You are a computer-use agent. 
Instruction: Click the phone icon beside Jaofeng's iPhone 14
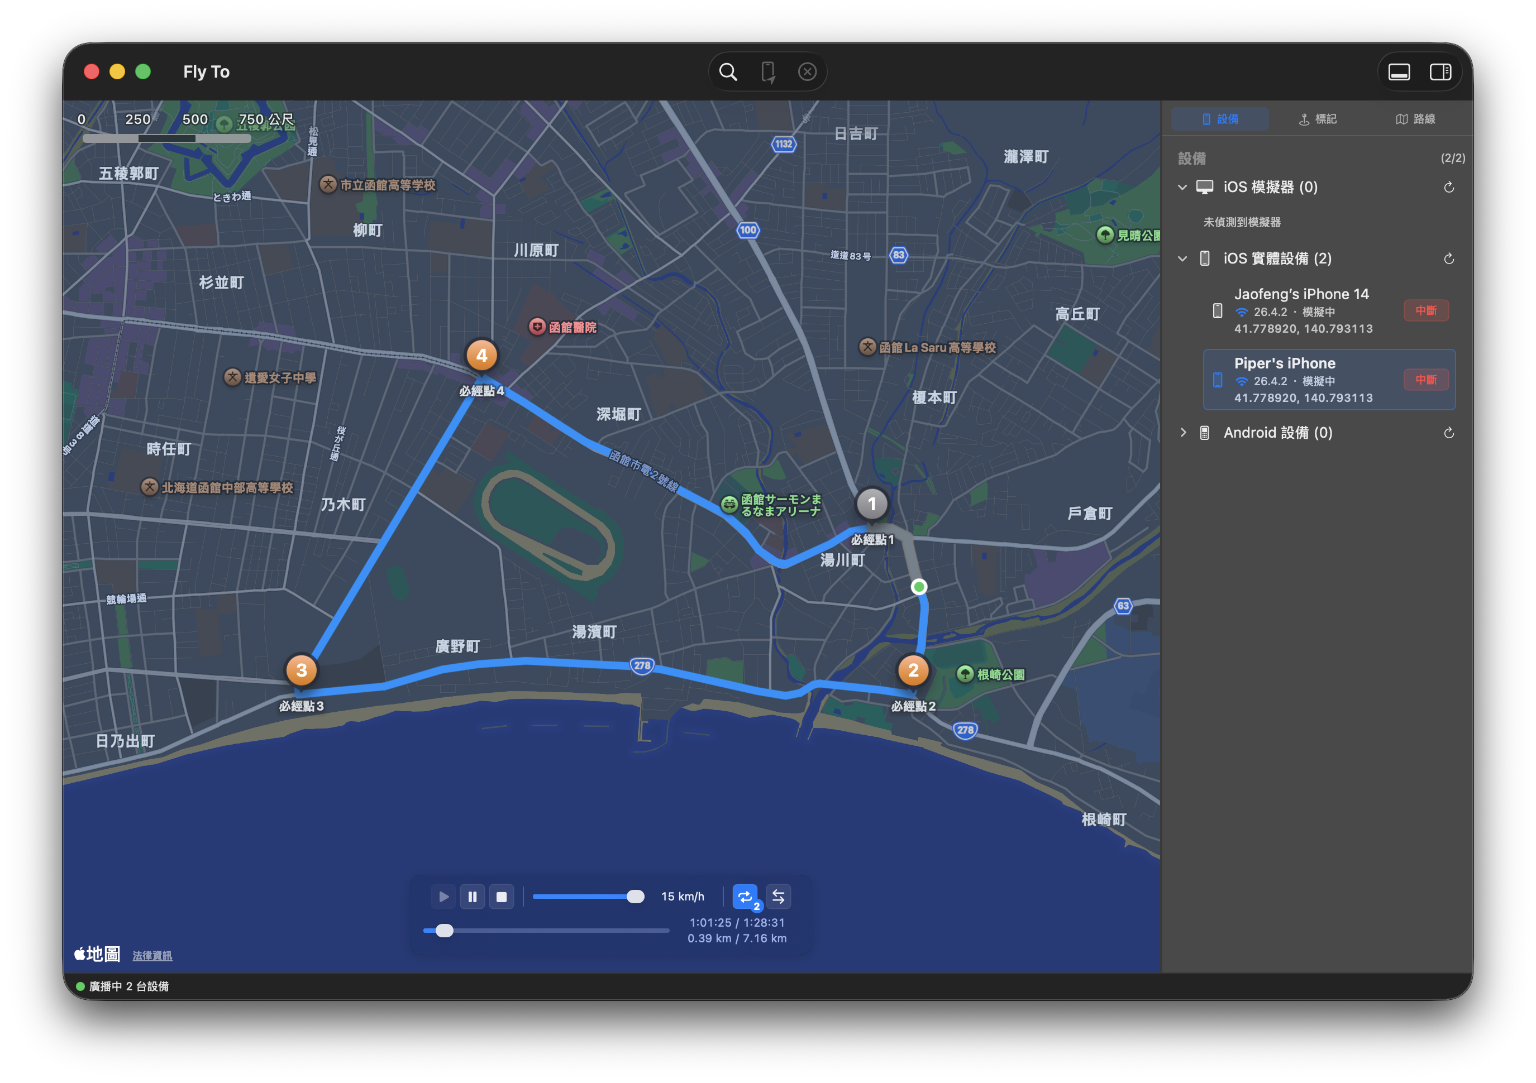[x=1218, y=311]
